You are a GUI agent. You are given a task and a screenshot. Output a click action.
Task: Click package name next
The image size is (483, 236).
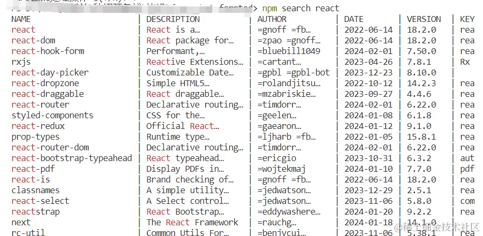[x=21, y=222]
